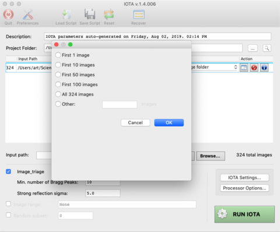Image resolution: width=280 pixels, height=232 pixels.
Task: Click the Description text field
Action: pyautogui.click(x=157, y=37)
